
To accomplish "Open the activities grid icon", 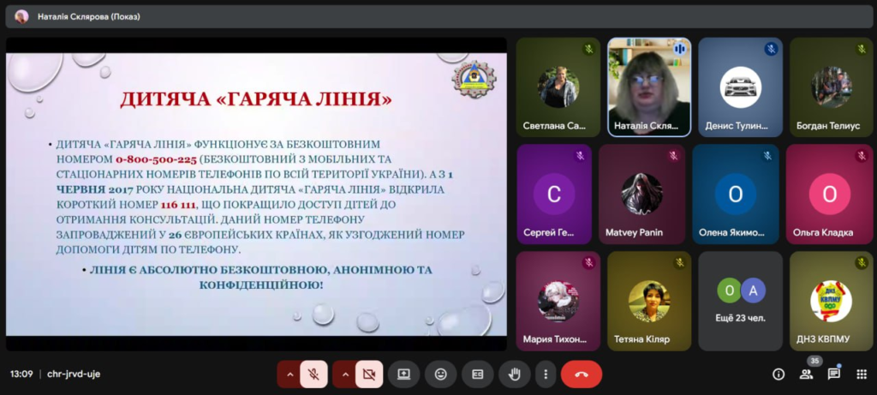I will [x=861, y=374].
